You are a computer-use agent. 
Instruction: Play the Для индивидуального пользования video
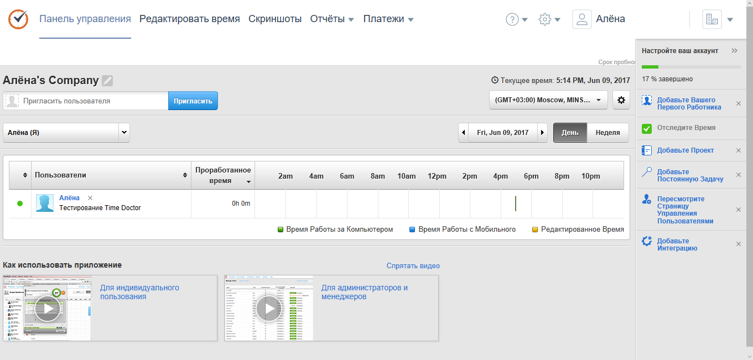point(48,308)
